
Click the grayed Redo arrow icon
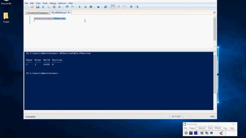tap(72, 7)
